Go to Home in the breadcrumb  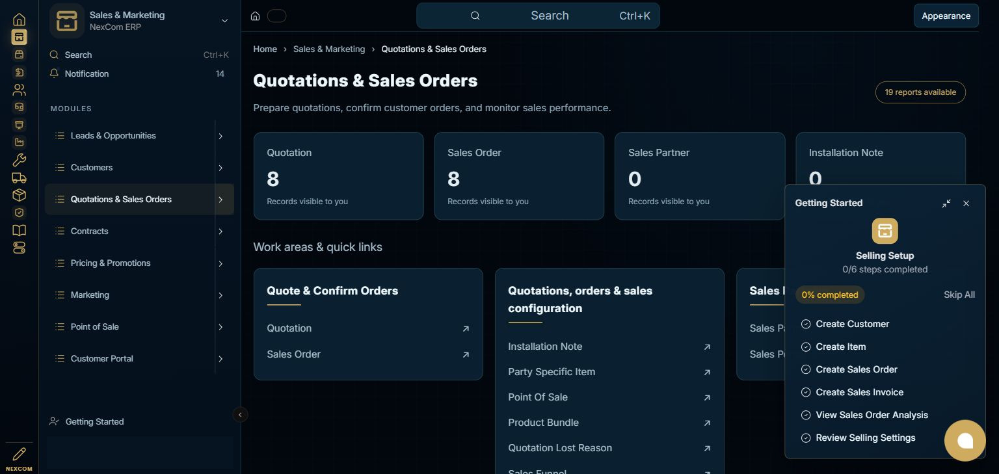pos(265,49)
